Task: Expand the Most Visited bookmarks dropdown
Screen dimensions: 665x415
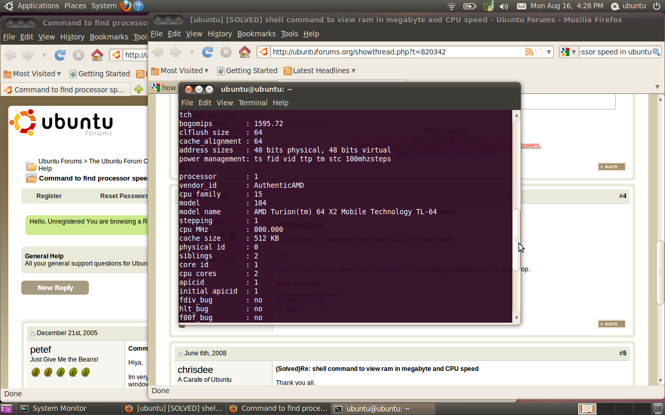Action: point(180,71)
